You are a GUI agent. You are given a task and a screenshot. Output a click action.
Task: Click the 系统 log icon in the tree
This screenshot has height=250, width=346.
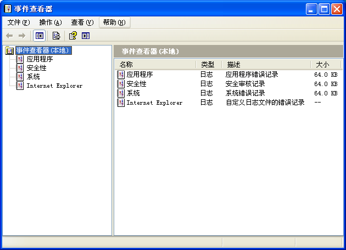coord(20,77)
